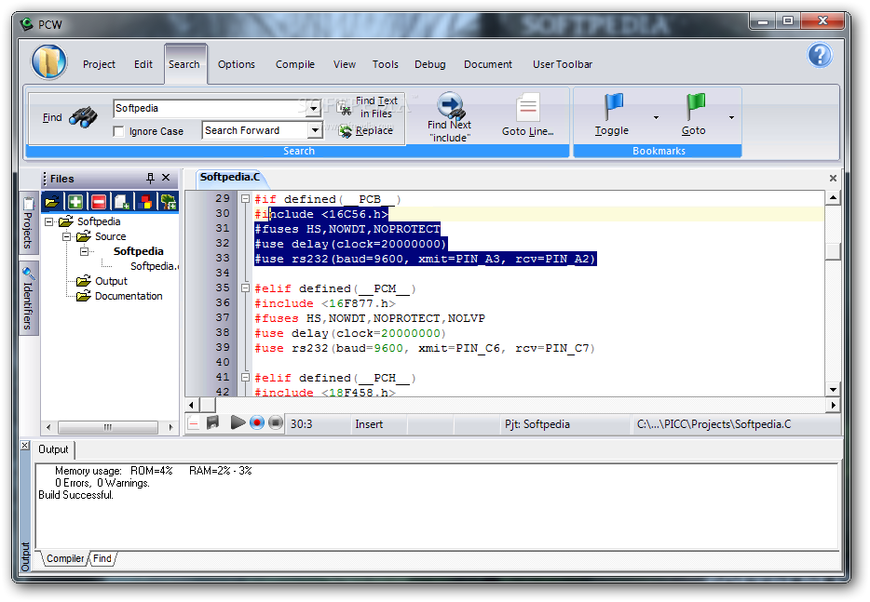
Task: Click the red record macro button
Action: tap(257, 423)
